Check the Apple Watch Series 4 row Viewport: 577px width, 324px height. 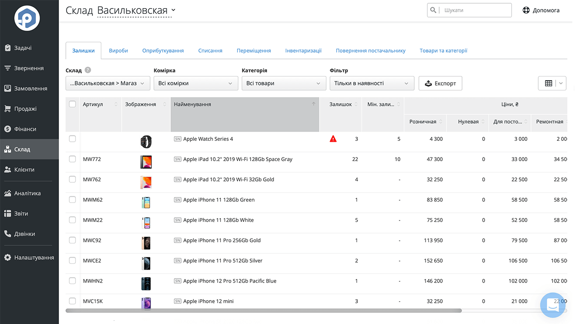(x=73, y=139)
